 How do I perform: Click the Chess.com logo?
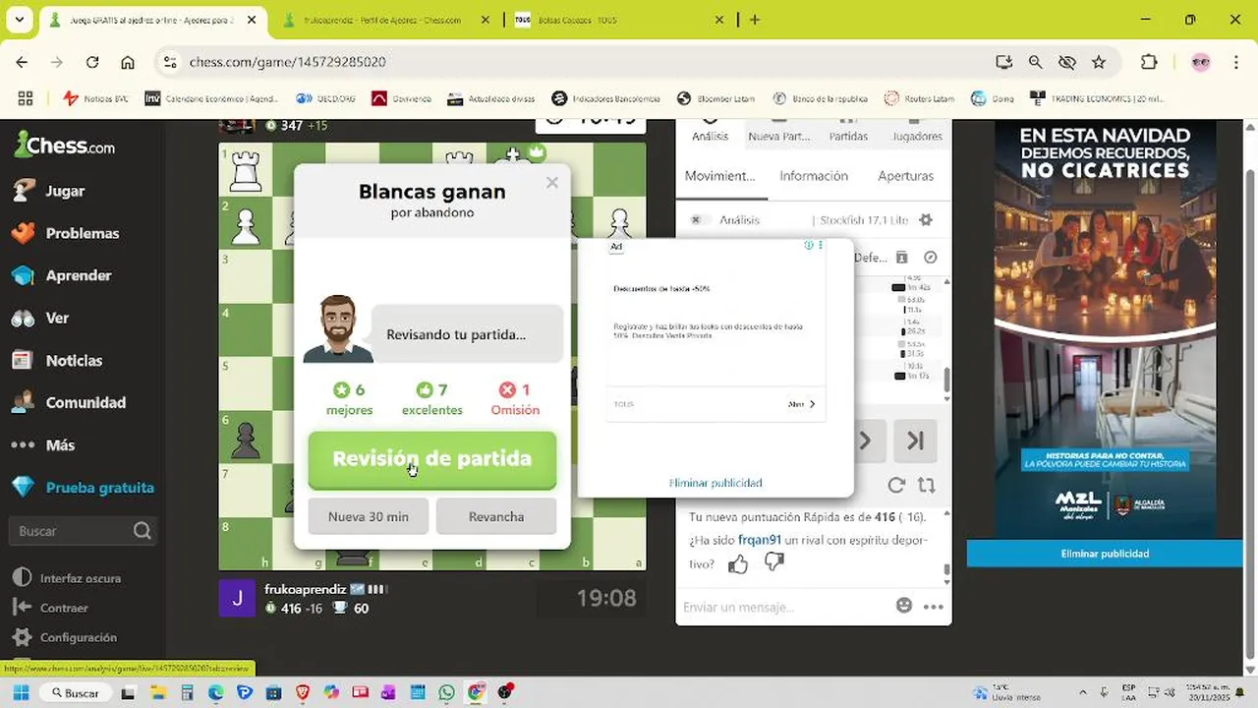[x=65, y=146]
